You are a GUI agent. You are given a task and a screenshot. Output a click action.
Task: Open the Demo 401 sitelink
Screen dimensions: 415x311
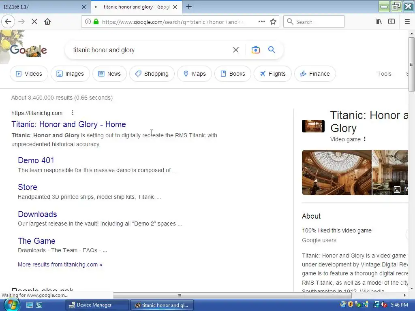pos(36,160)
